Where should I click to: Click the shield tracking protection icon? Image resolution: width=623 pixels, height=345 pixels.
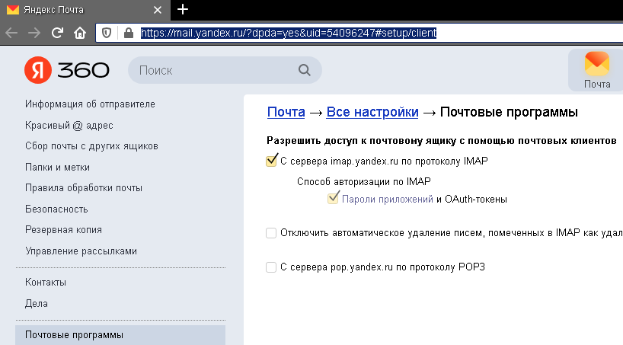pos(107,33)
